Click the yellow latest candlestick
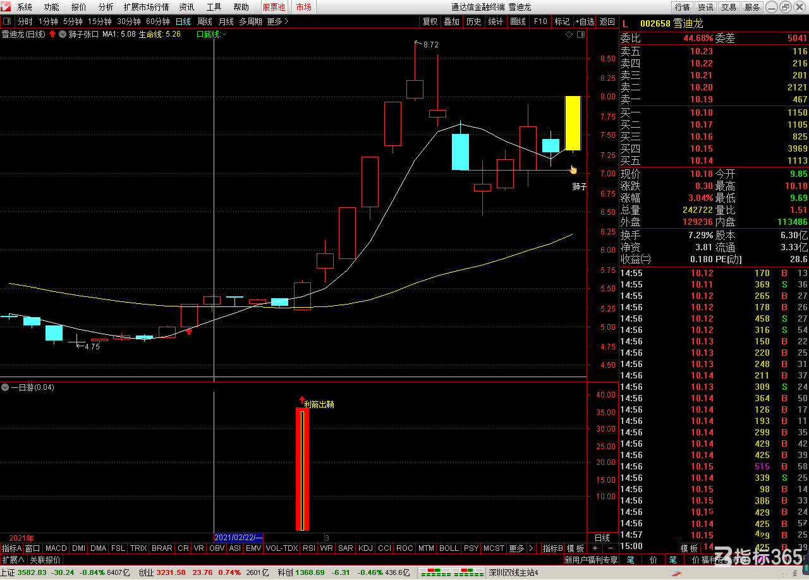Viewport: 809px width, 580px height. 573,123
